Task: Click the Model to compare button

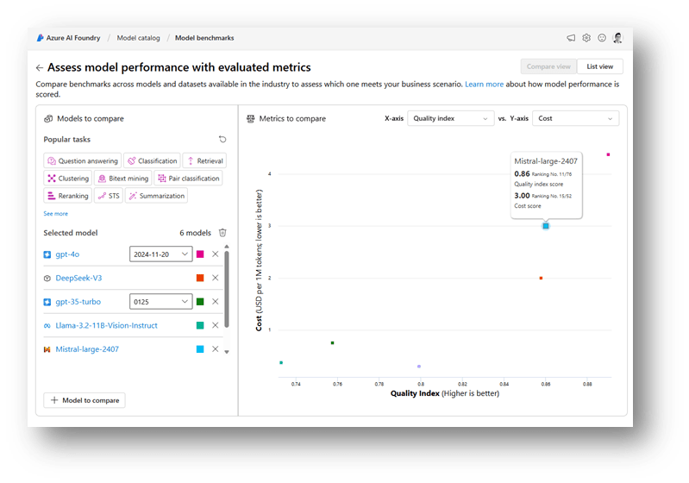Action: click(x=85, y=400)
